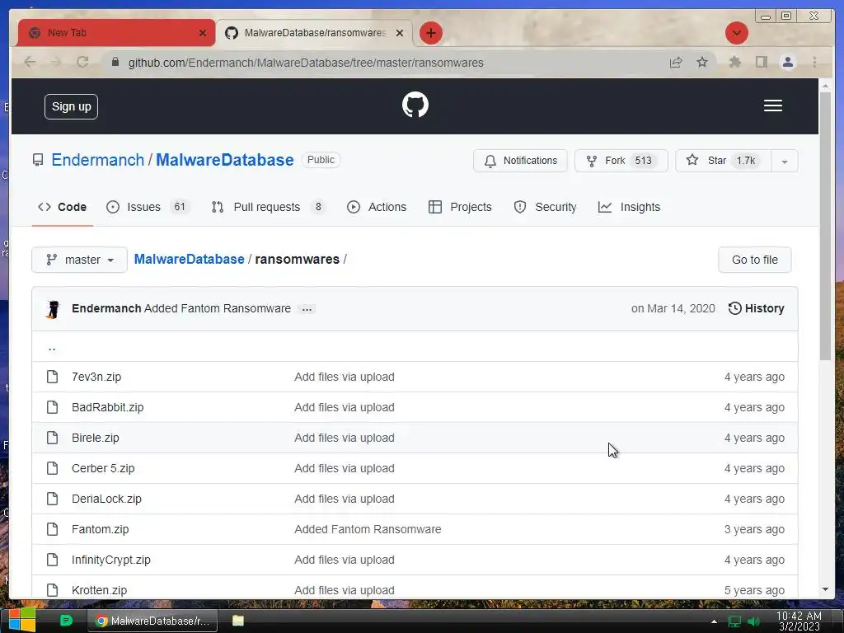Open the commit History link

(x=757, y=308)
